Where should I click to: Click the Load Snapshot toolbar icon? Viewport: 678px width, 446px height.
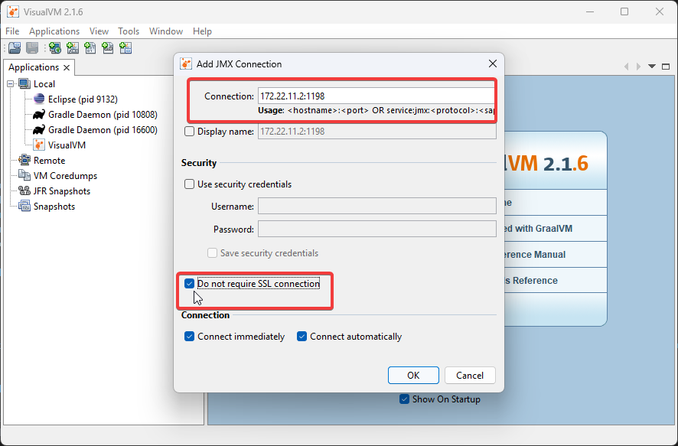[x=15, y=48]
